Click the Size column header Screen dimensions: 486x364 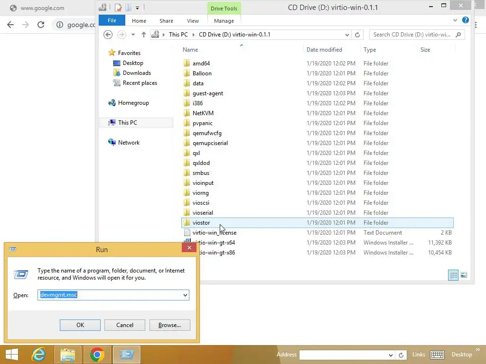(425, 49)
